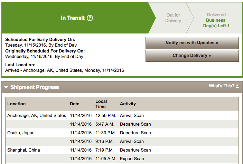Viewport: 243px width, 164px height.
Task: Click the Export Scan activity entry
Action: point(131,159)
